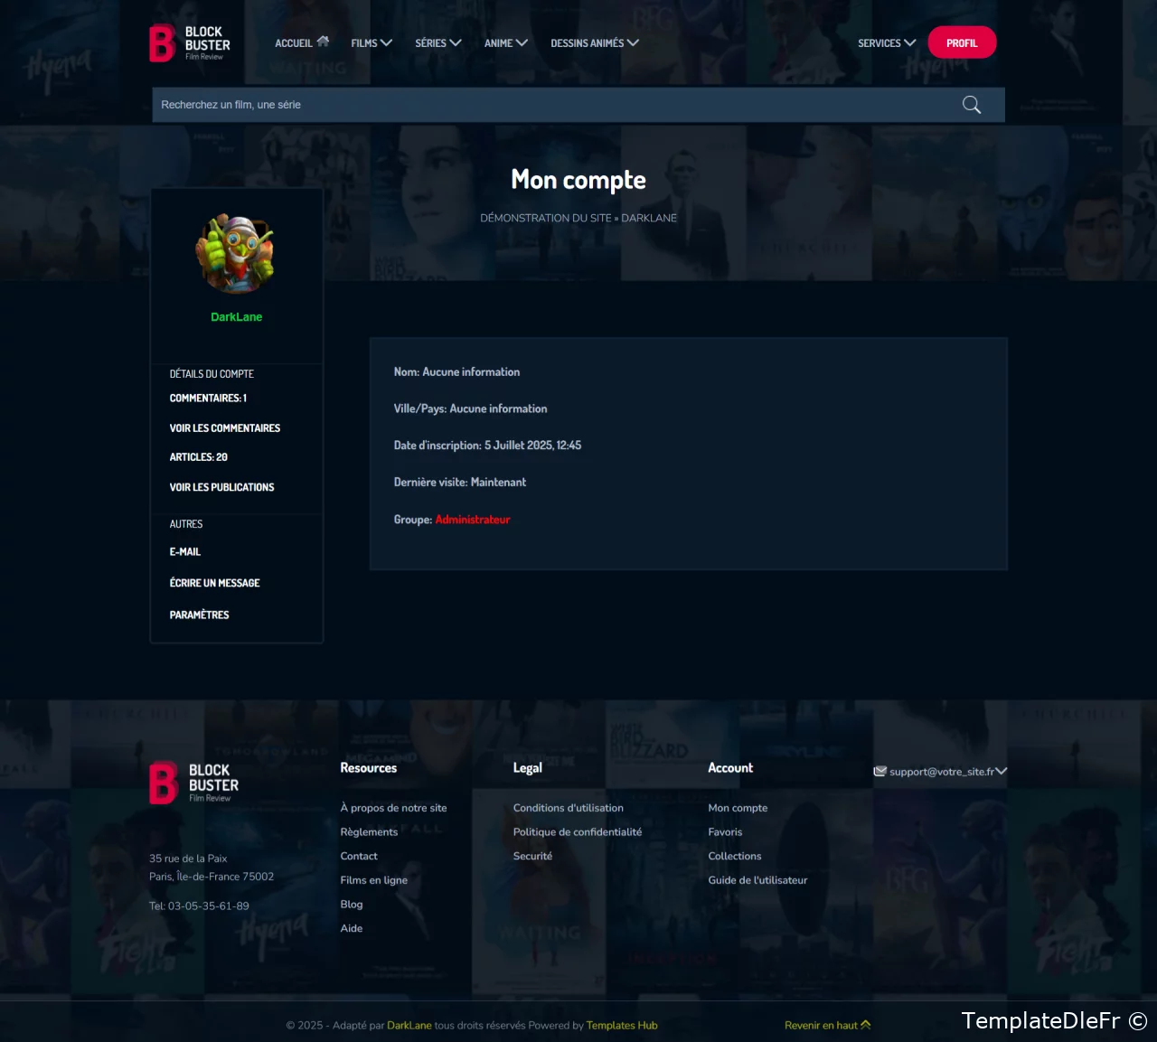Viewport: 1157px width, 1042px height.
Task: Click the Revenir en haut arrow link
Action: (x=827, y=1025)
